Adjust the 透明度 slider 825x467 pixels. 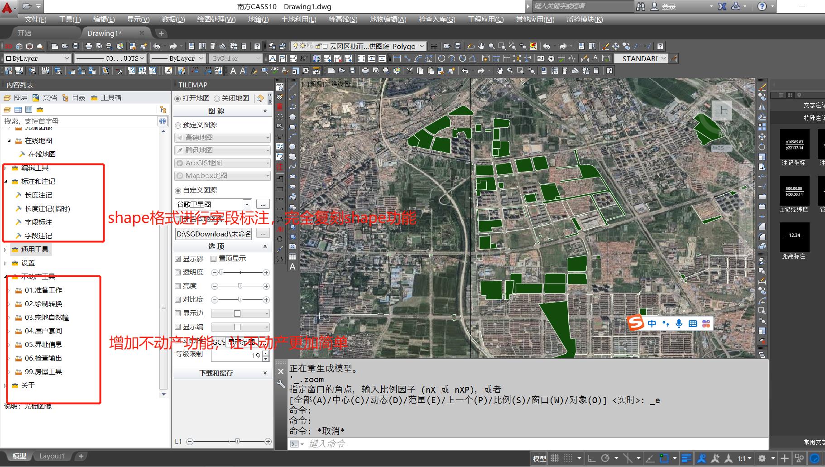click(240, 273)
